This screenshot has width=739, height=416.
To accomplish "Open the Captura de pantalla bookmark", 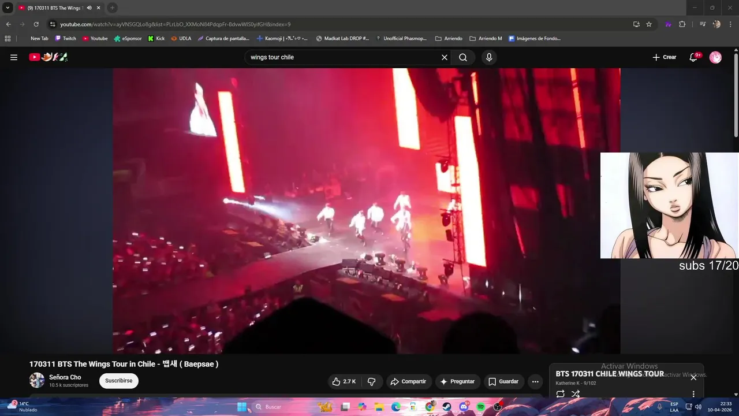I will pos(223,39).
